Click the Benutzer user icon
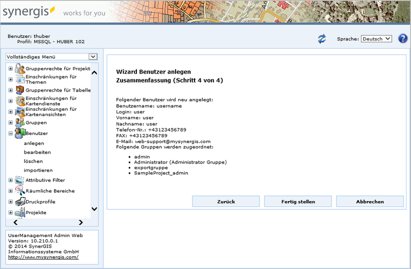411x269 pixels. coord(19,133)
